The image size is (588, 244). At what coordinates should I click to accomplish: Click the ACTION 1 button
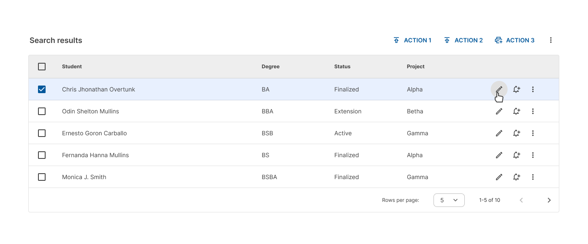click(412, 40)
